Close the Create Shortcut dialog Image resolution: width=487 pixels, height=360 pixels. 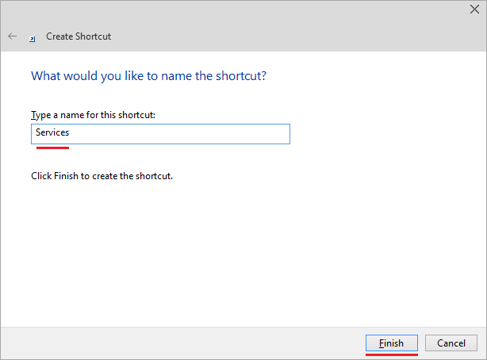(x=474, y=10)
